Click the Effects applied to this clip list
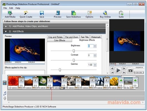This screenshot has width=147, height=111. point(25,72)
